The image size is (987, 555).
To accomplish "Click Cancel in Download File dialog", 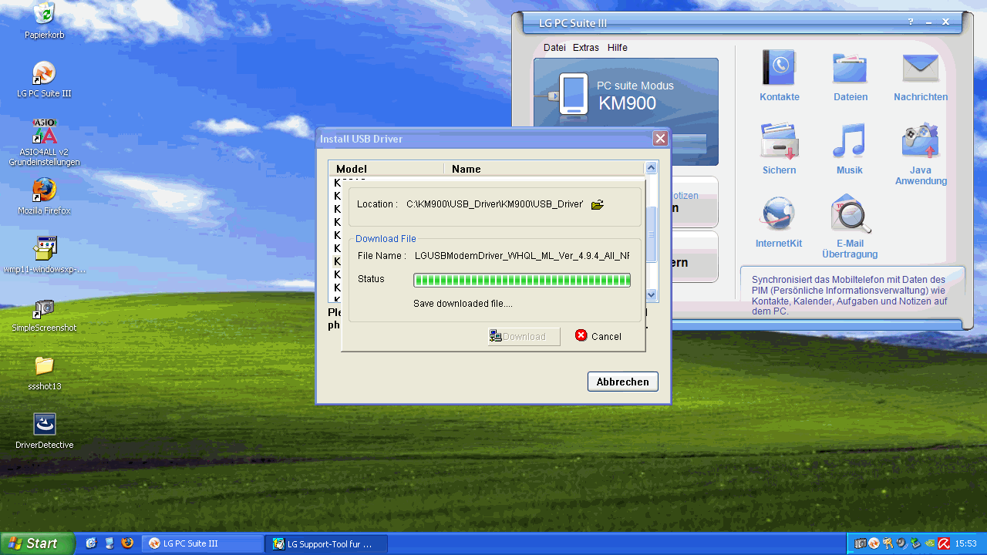I will click(x=598, y=336).
